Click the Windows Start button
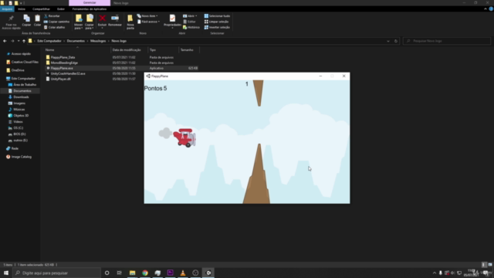494x278 pixels. coord(6,273)
